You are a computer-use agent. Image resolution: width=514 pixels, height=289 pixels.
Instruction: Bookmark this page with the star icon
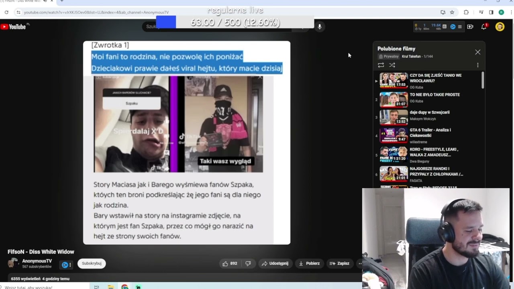pyautogui.click(x=452, y=12)
